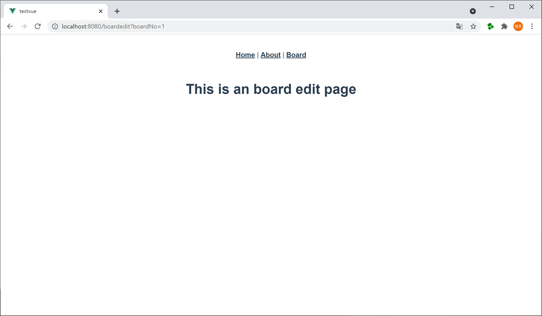Open a new tab with plus button
542x316 pixels.
[x=117, y=11]
